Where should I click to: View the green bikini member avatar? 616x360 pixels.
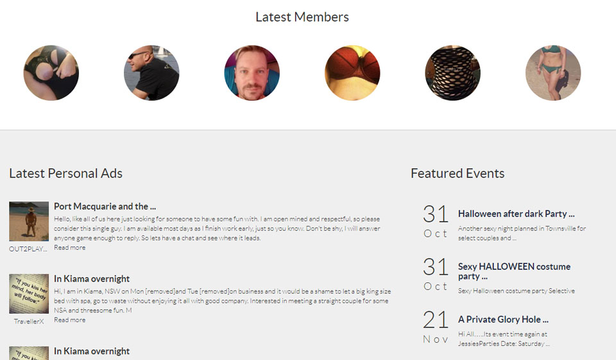553,73
